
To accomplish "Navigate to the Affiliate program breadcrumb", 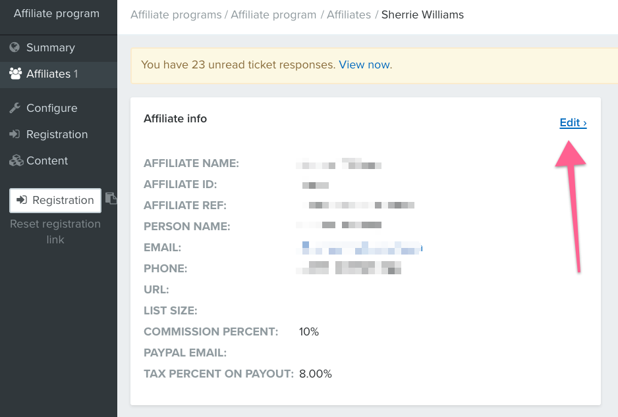I will 275,14.
